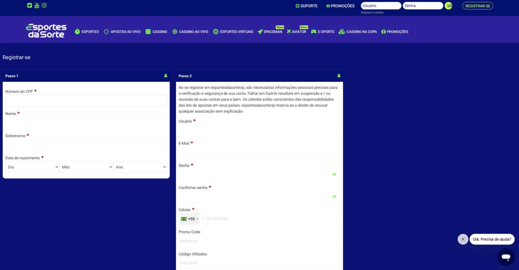Dismiss the help chat prompt
The width and height of the screenshot is (519, 270).
(463, 239)
